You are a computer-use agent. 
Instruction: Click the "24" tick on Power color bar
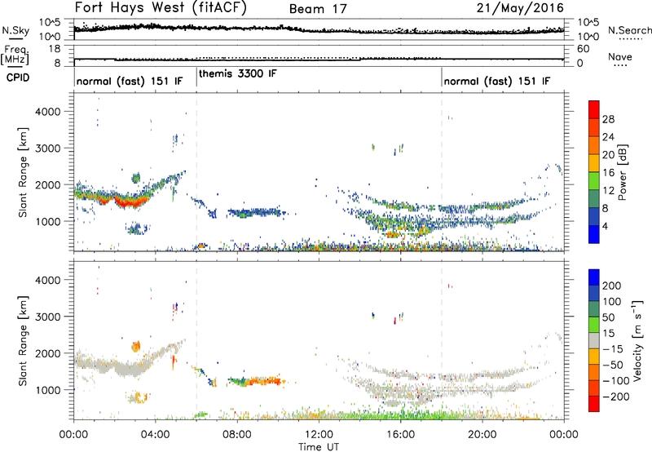(x=608, y=137)
